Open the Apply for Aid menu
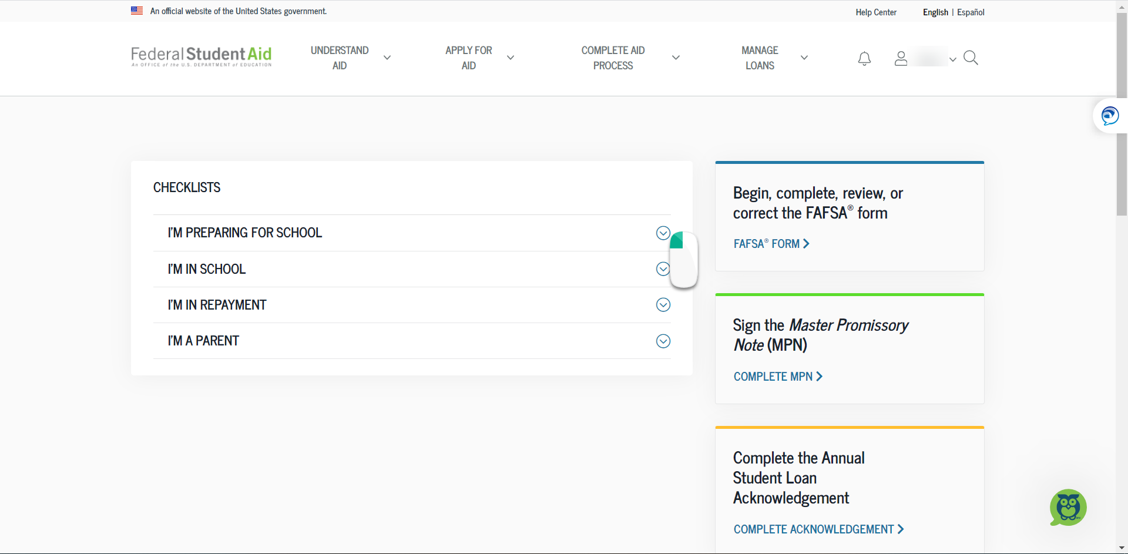The height and width of the screenshot is (554, 1128). pyautogui.click(x=468, y=58)
